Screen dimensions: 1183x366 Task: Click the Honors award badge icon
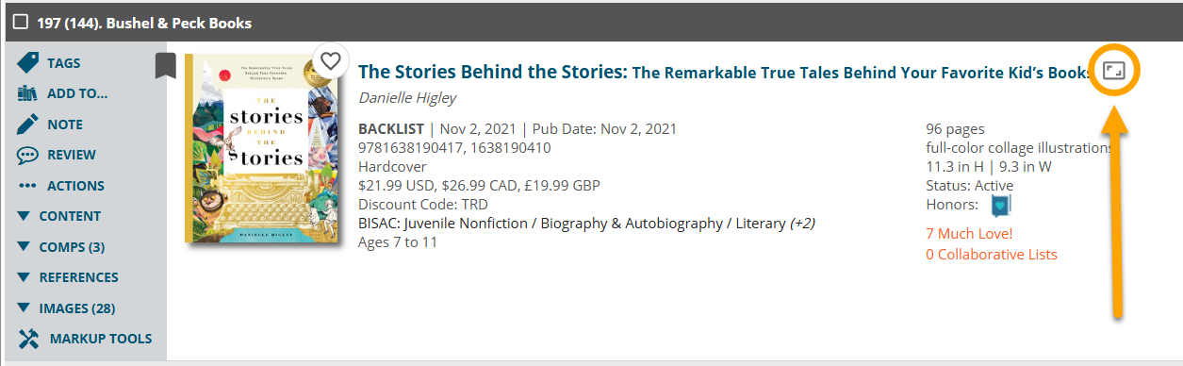click(999, 206)
